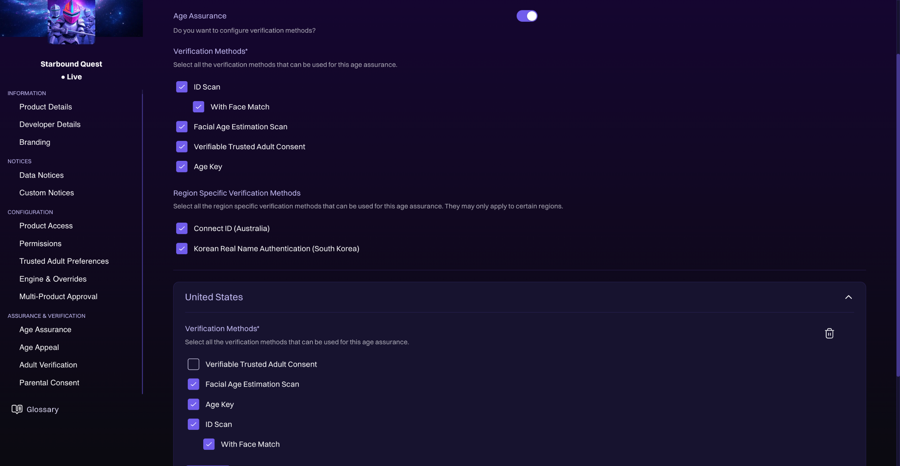The height and width of the screenshot is (466, 900).
Task: Open Product Details in the sidebar
Action: [x=45, y=107]
